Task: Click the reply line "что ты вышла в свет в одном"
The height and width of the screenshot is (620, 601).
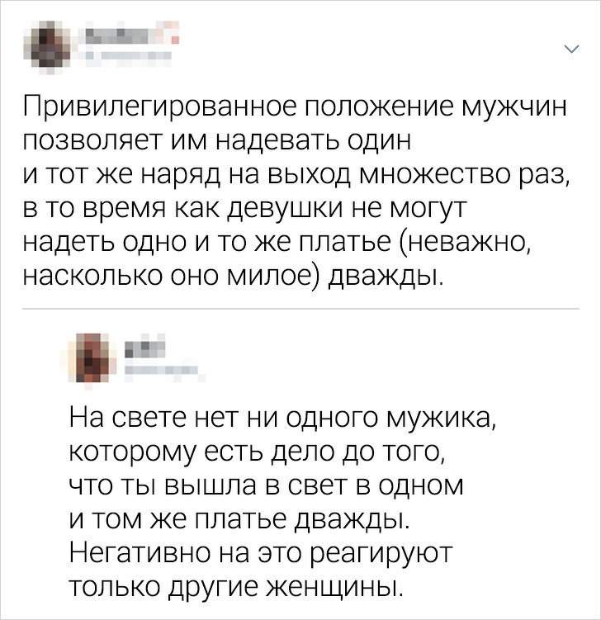Action: (266, 486)
